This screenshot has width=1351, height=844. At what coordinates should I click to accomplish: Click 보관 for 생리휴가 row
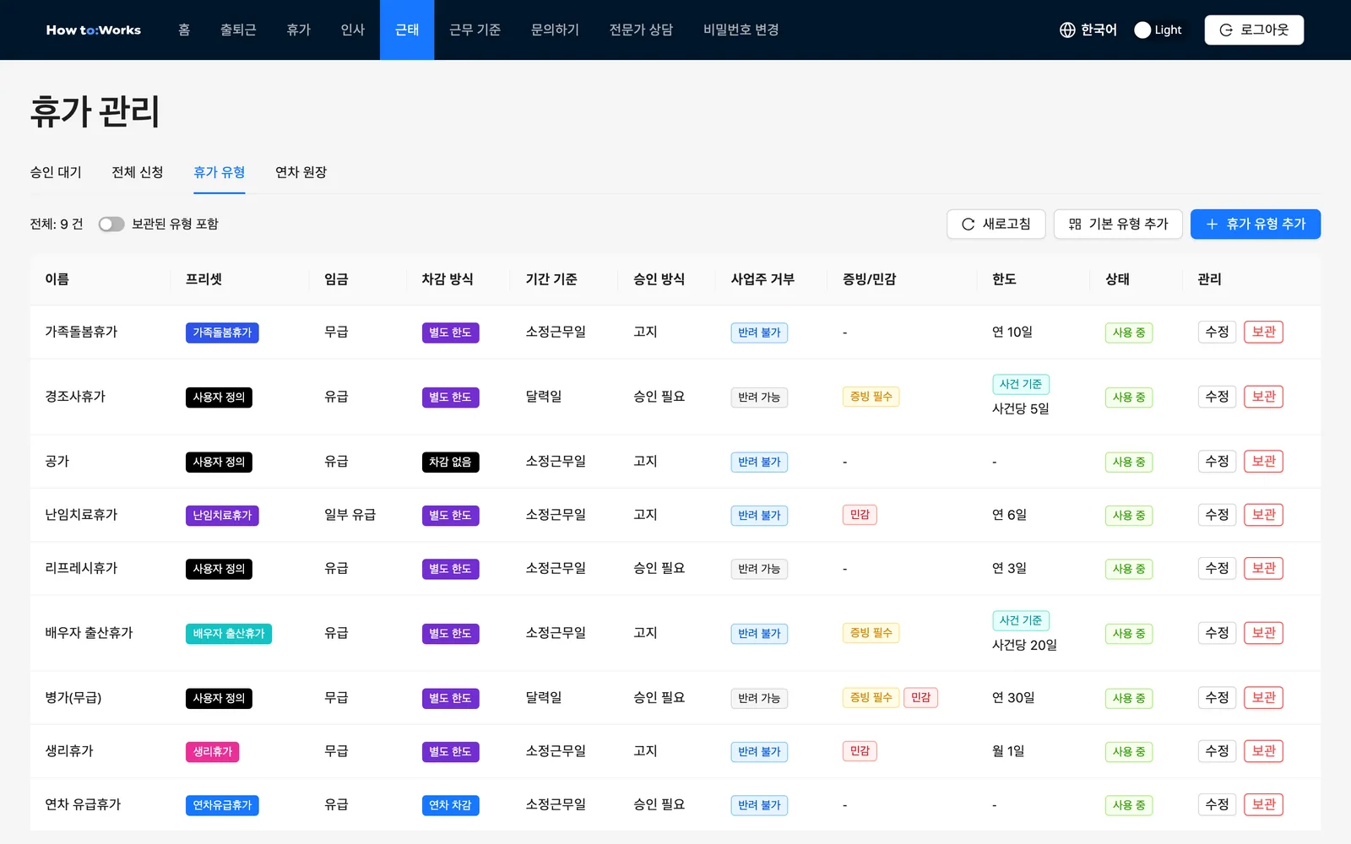click(x=1263, y=751)
